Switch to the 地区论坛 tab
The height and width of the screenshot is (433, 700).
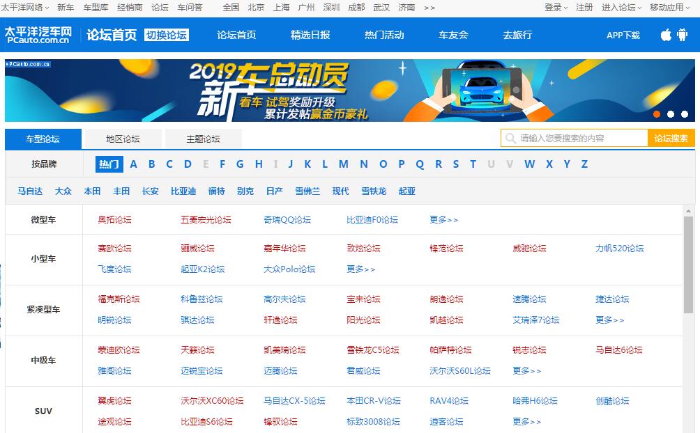[x=123, y=139]
